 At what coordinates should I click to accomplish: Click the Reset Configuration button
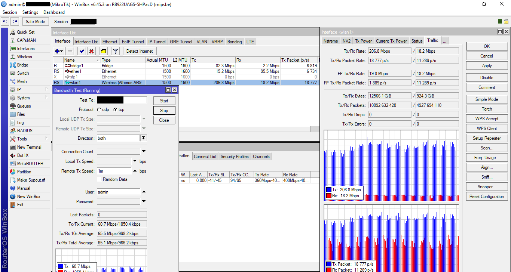coord(487,197)
